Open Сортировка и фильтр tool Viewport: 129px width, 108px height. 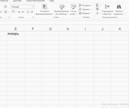tap(107, 10)
